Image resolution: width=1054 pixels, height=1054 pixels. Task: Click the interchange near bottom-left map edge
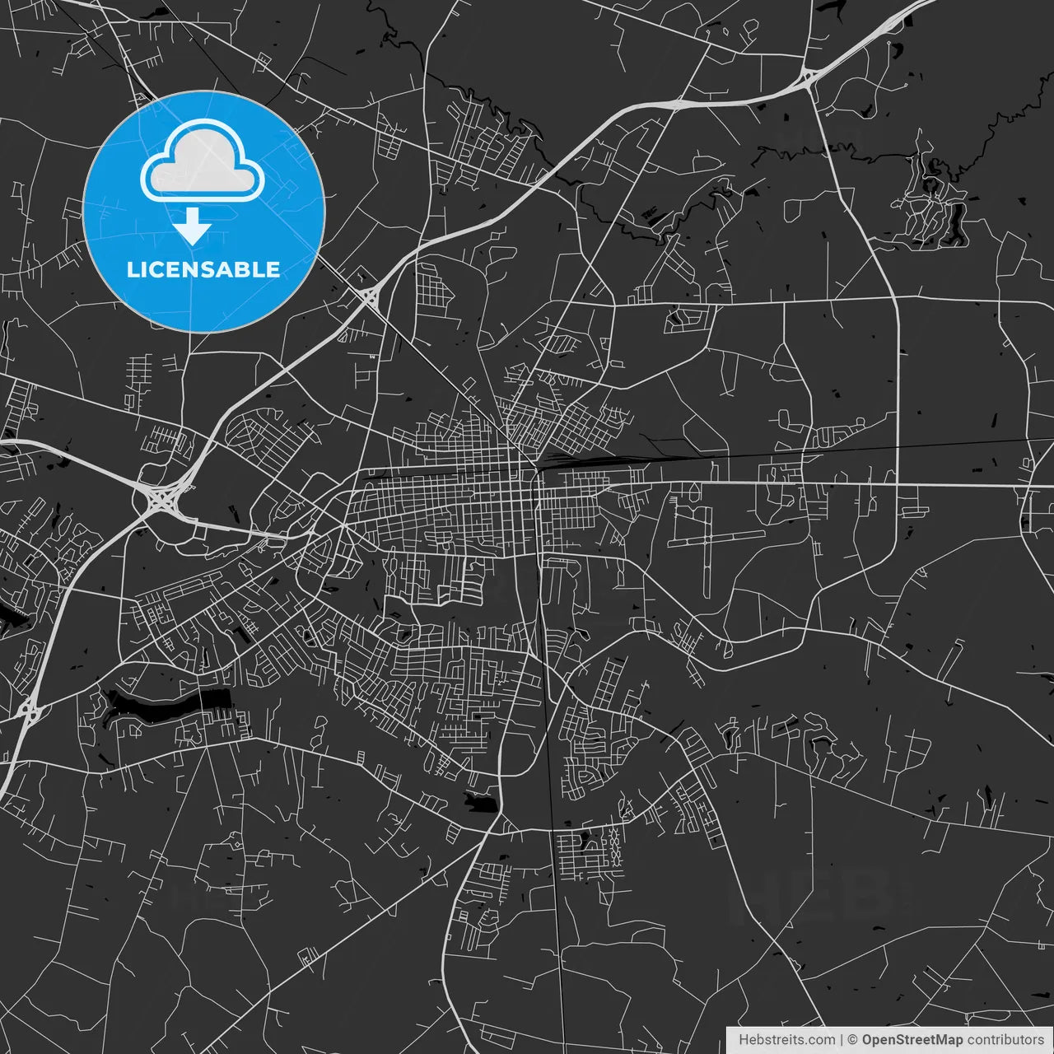tap(29, 708)
